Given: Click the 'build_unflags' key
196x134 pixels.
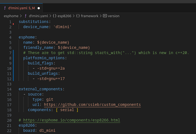Looking at the screenshot, I should tap(43, 73).
